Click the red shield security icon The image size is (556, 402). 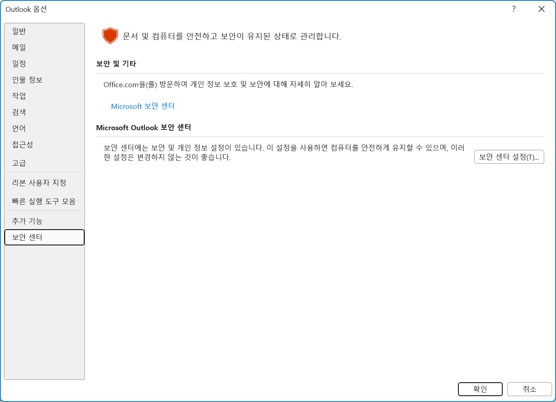(x=110, y=36)
